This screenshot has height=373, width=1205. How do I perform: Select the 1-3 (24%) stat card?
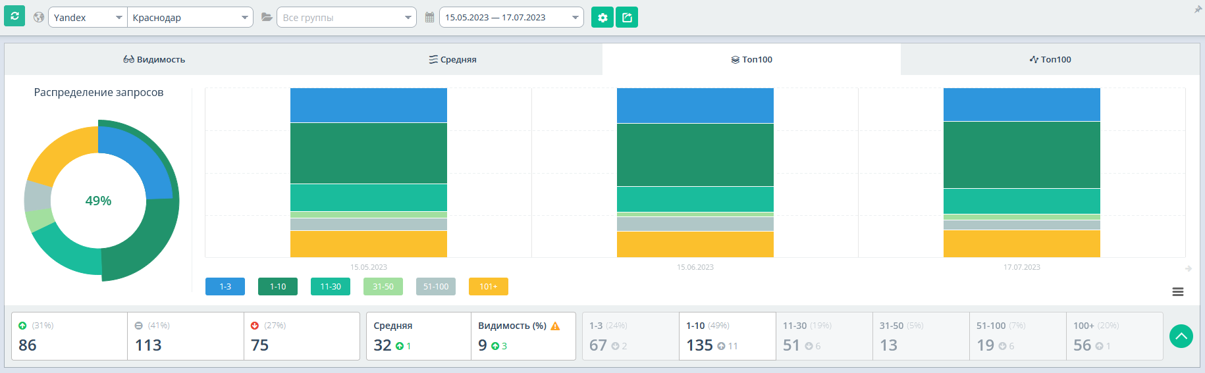(x=631, y=336)
